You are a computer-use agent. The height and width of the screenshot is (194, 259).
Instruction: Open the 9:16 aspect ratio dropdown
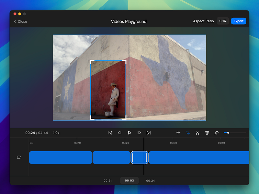(x=222, y=21)
